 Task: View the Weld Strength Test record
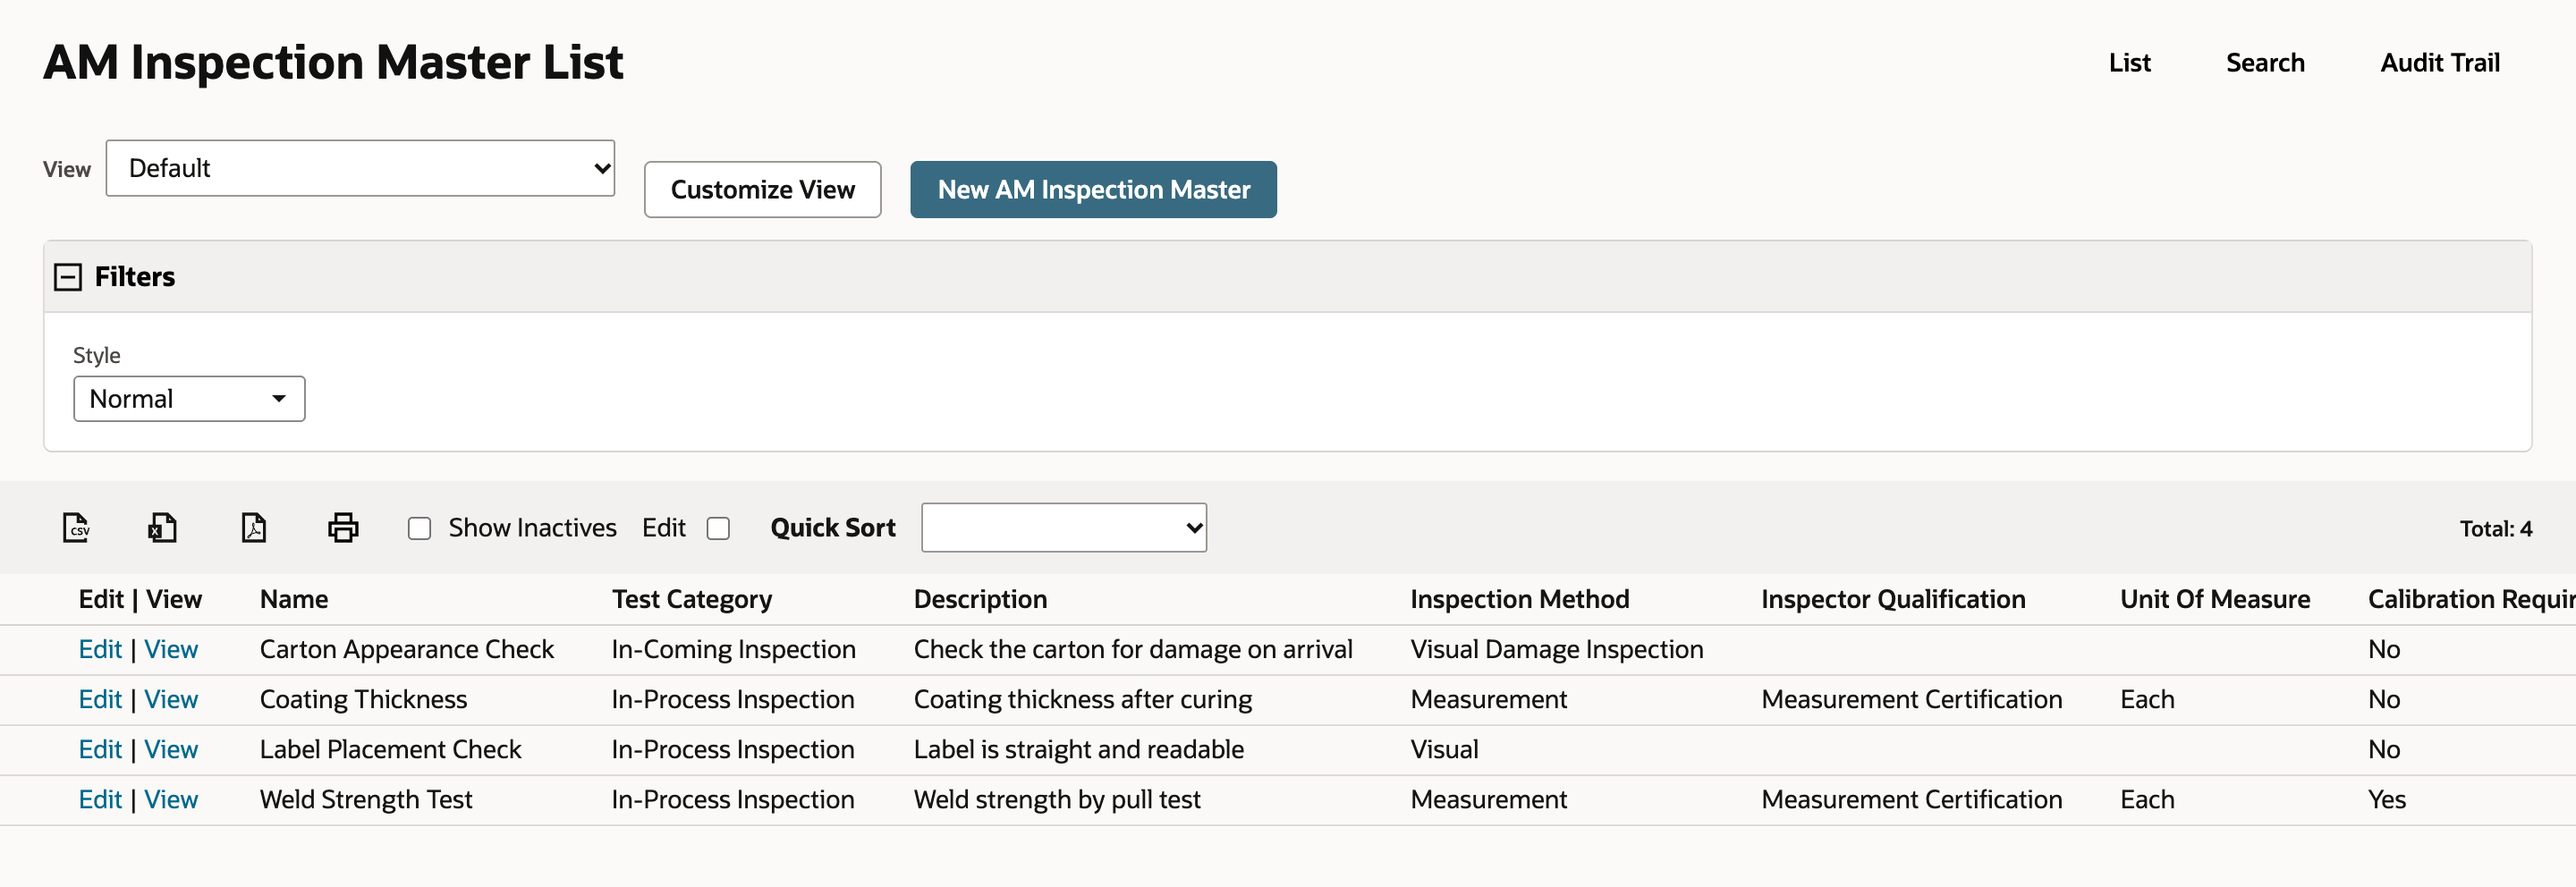(171, 800)
